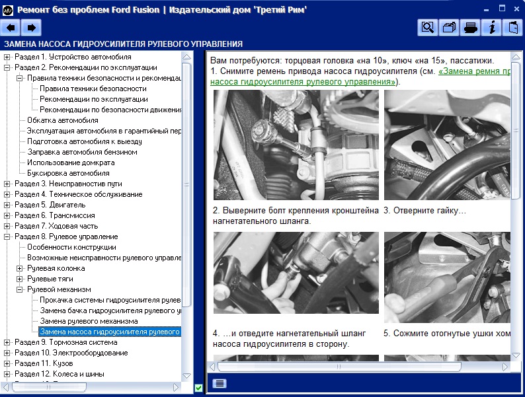This screenshot has height=397, width=525.
Task: Expand the Рулевая колонка node
Action: (19, 269)
